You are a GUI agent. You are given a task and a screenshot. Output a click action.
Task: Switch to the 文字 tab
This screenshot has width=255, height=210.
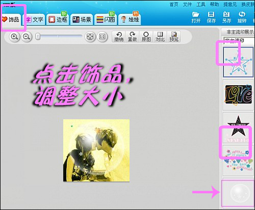point(35,20)
